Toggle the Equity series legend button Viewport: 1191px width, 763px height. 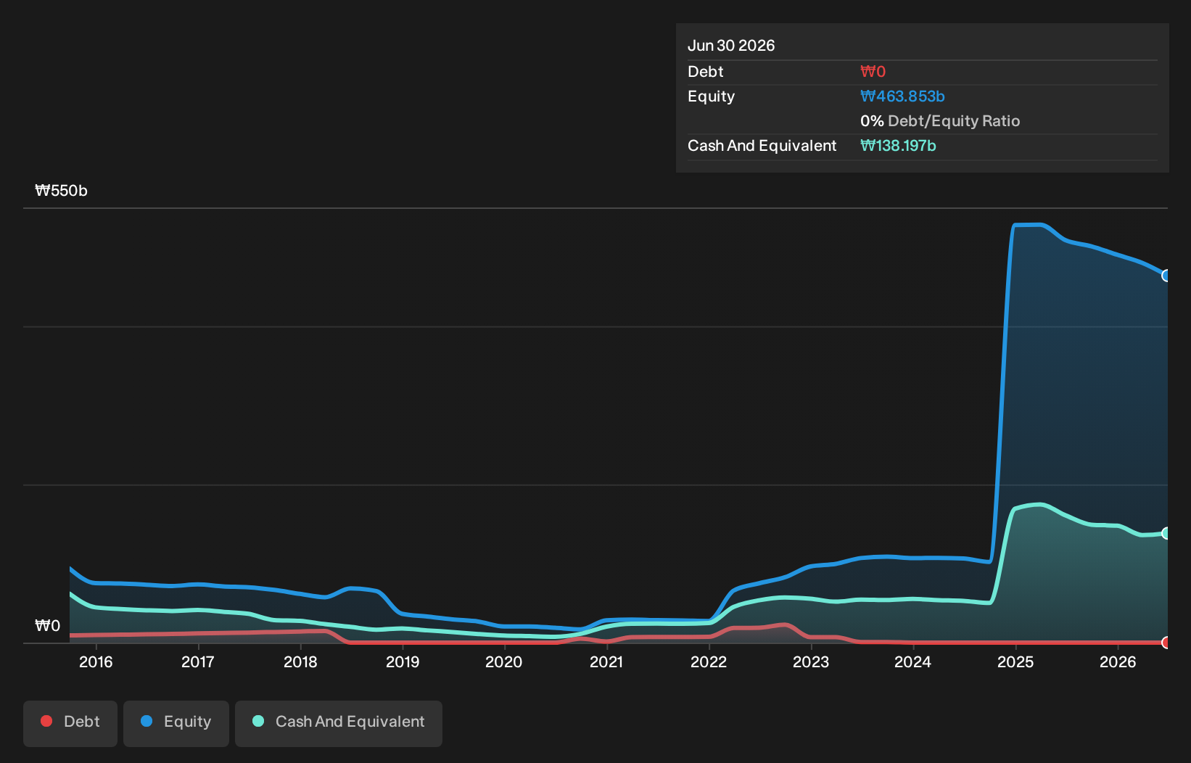click(x=176, y=723)
